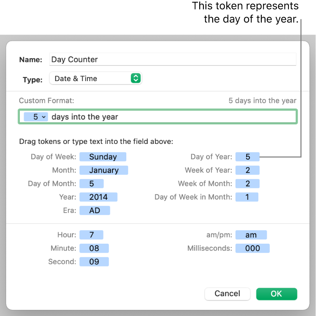Select the Sunday day-of-week token
The image size is (316, 316).
point(103,156)
